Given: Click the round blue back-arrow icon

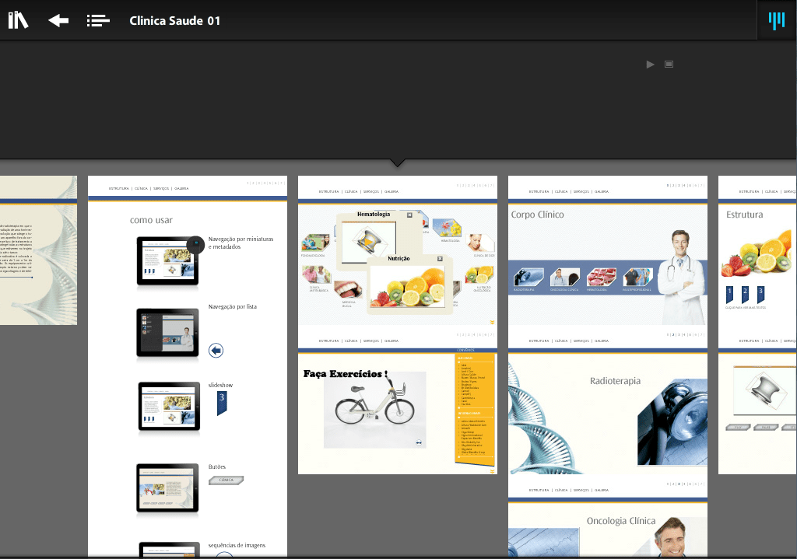Looking at the screenshot, I should pyautogui.click(x=216, y=351).
